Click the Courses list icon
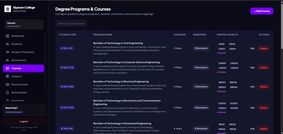 tap(7, 68)
